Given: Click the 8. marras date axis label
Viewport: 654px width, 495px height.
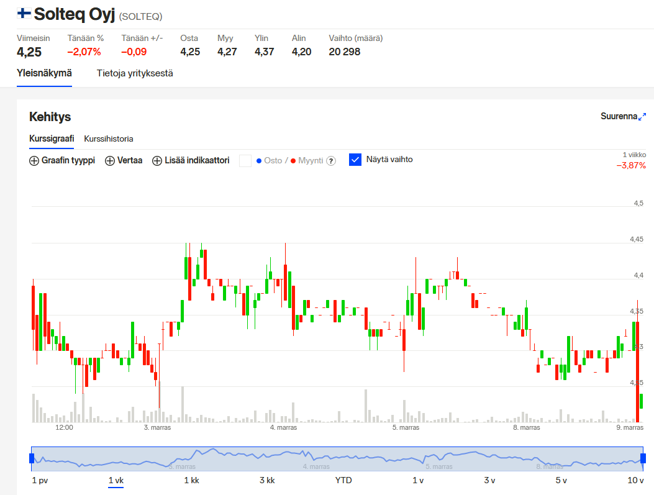Looking at the screenshot, I should (527, 427).
